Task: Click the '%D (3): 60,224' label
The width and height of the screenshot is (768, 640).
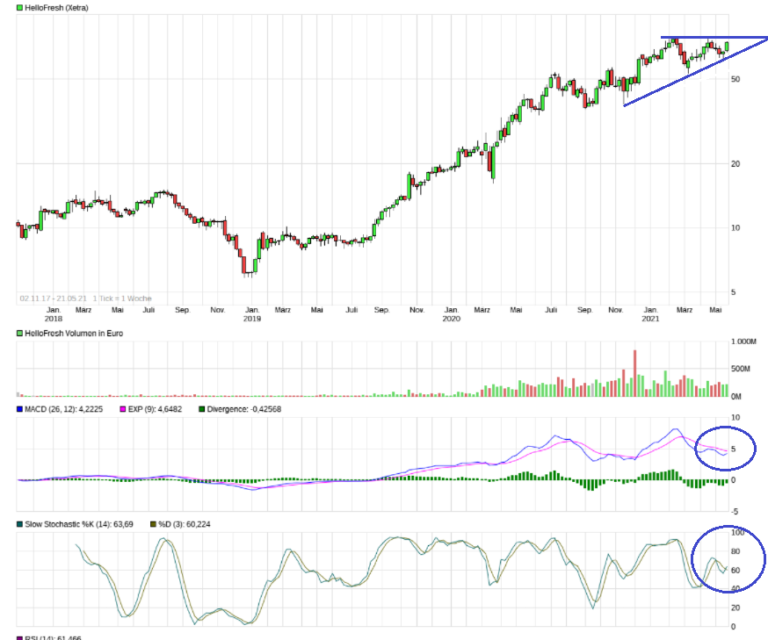Action: [185, 524]
